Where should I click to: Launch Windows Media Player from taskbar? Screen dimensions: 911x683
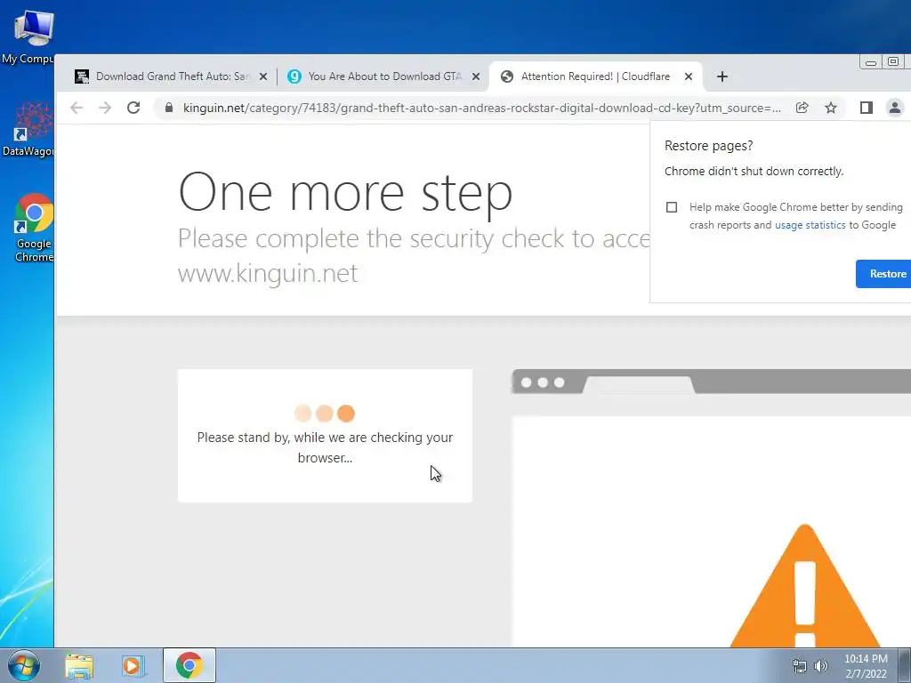click(x=133, y=666)
